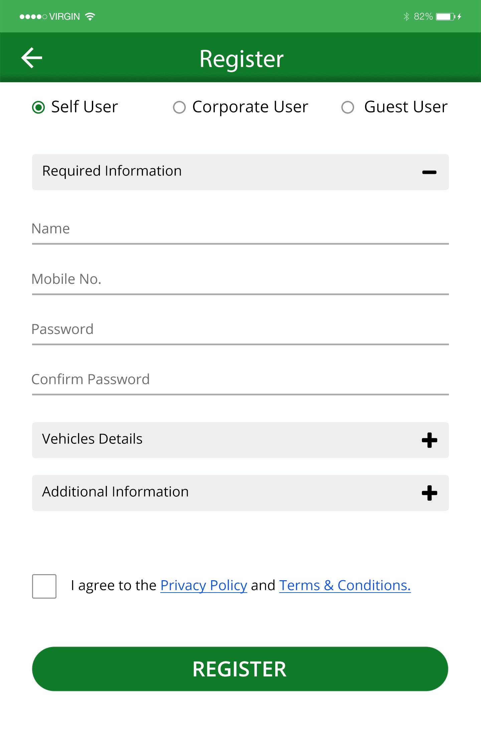
Task: Choose the Corporate User option
Action: coord(179,108)
